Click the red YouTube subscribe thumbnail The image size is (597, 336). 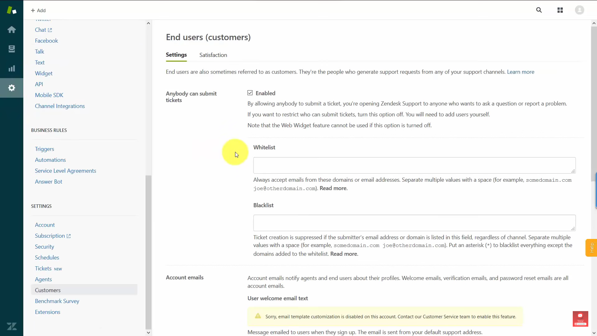coord(580,319)
